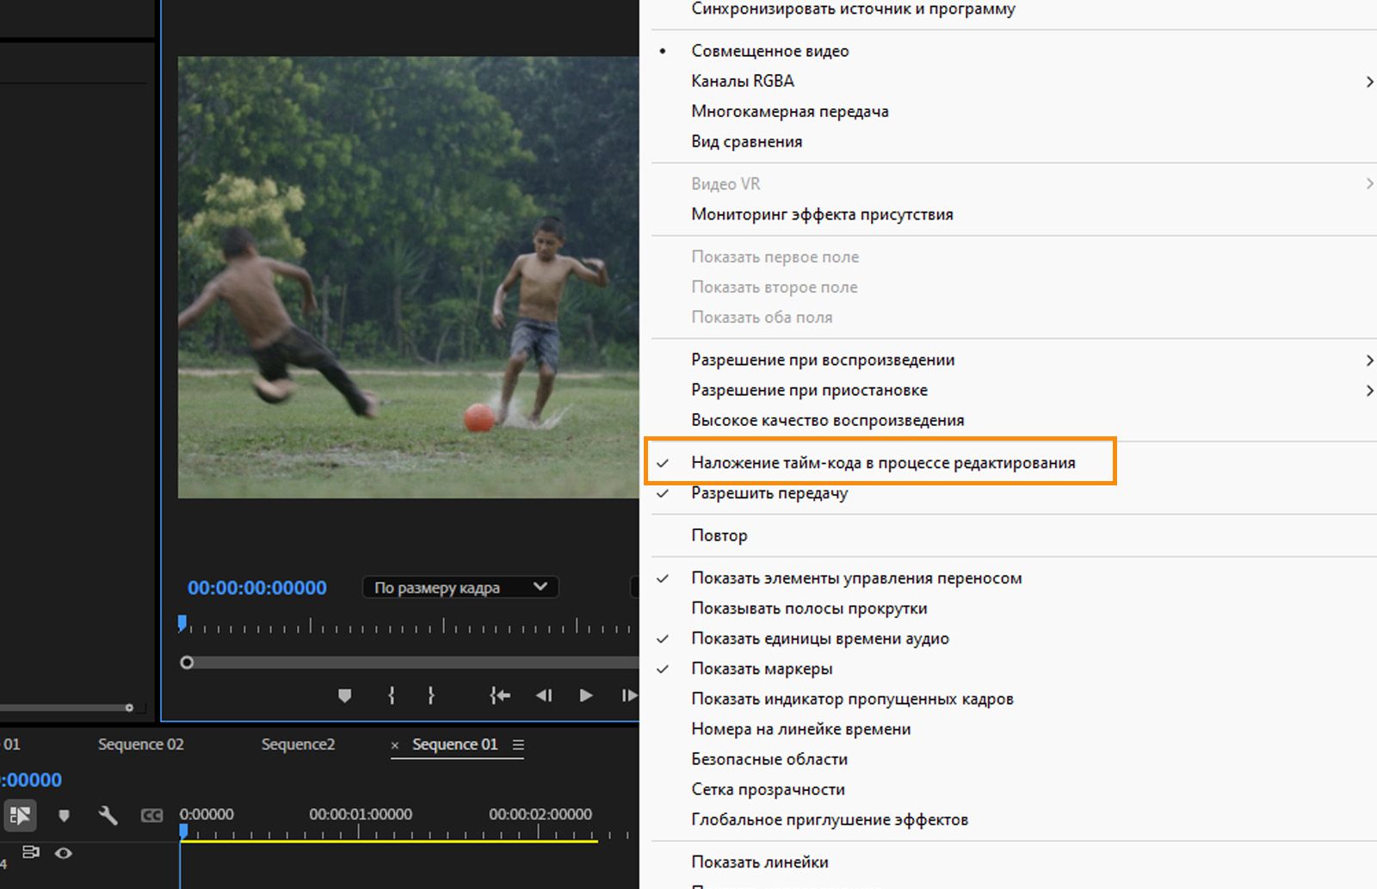The width and height of the screenshot is (1377, 889).
Task: Jump to the In point
Action: [499, 695]
